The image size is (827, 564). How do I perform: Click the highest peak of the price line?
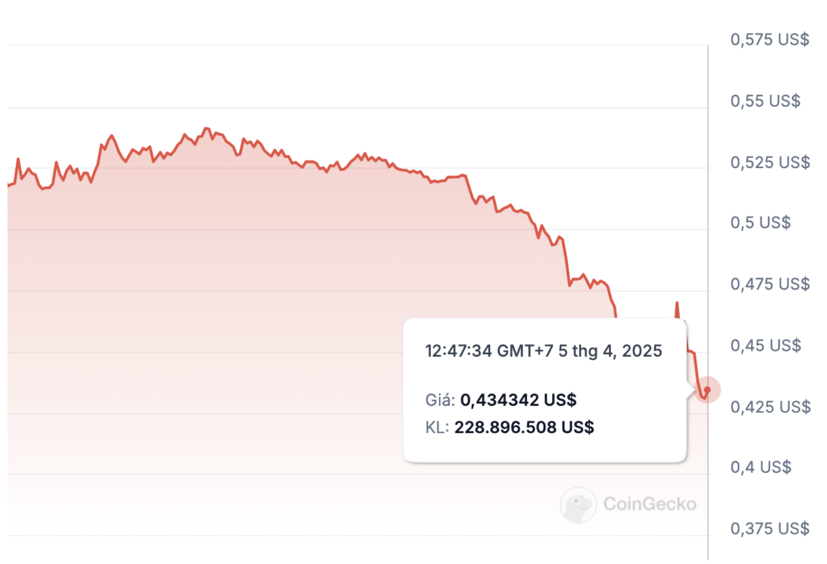206,129
